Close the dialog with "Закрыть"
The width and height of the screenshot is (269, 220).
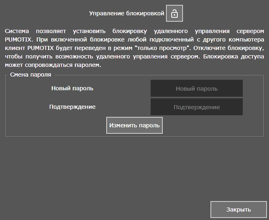[238, 210]
